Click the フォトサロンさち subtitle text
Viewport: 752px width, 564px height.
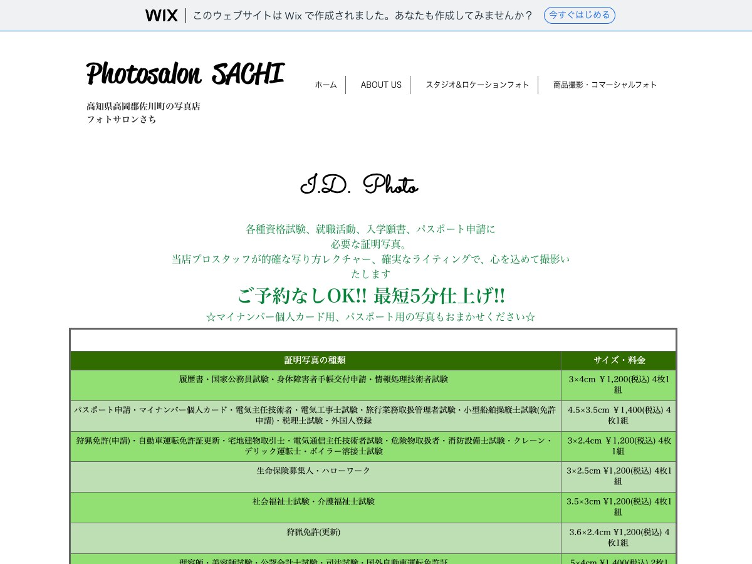coord(122,119)
